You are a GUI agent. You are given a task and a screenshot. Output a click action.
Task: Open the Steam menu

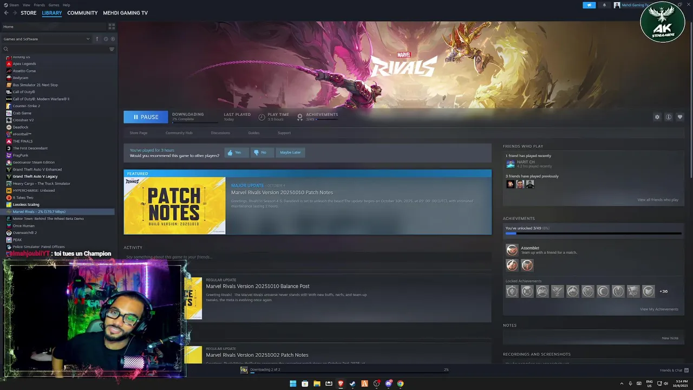(x=14, y=5)
